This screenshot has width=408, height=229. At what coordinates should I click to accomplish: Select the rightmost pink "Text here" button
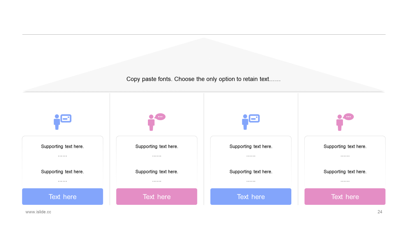click(345, 197)
